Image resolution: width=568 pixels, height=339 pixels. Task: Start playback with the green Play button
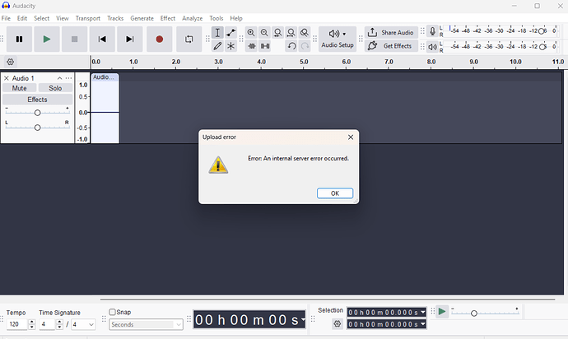pos(47,39)
